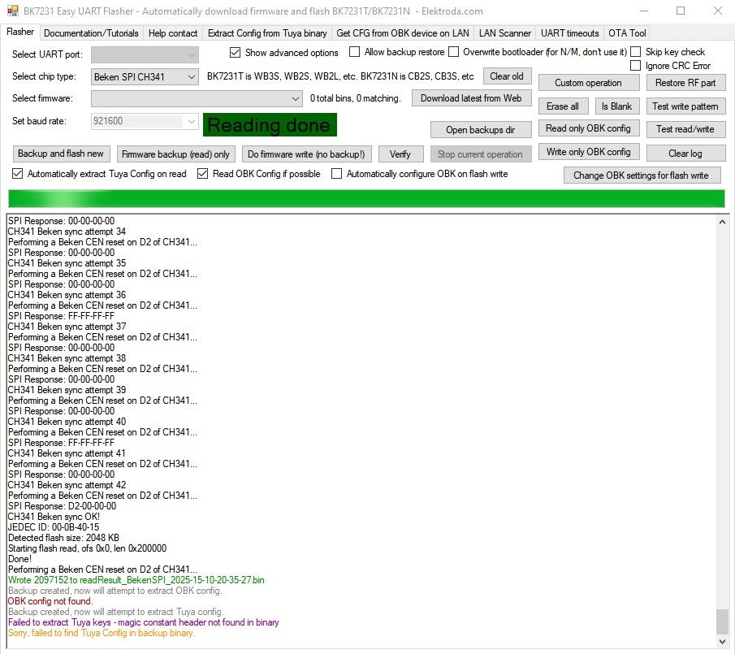Open the UART timeouts tab
Screen dimensions: 735x654
pos(569,33)
